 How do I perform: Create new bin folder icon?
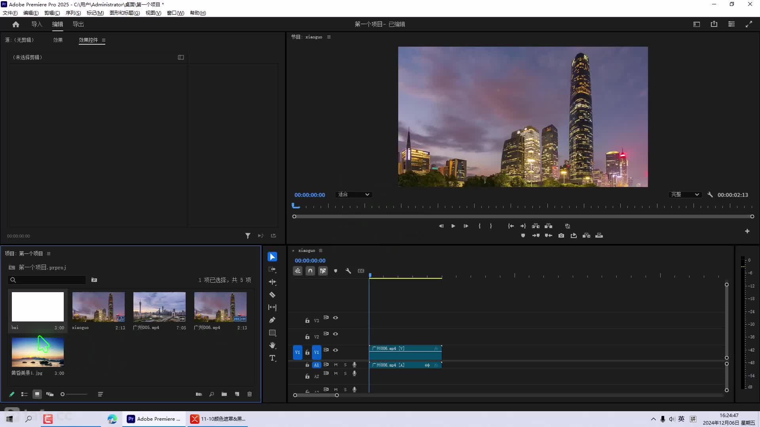tap(224, 394)
